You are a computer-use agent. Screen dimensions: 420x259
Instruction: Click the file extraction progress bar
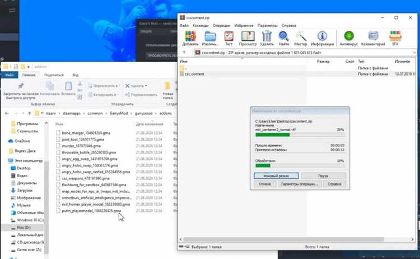click(300, 135)
